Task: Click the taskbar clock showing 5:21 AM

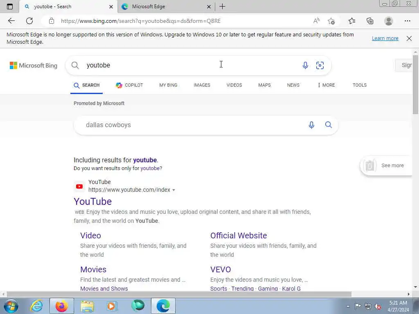Action: point(398,306)
